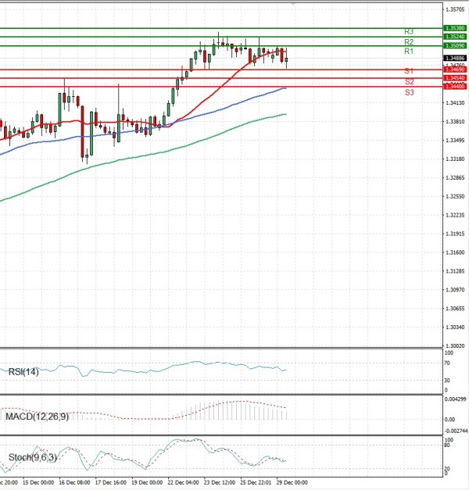Screen dimensions: 469x490
Task: Click the last candlestick on the chart
Action: [x=287, y=60]
